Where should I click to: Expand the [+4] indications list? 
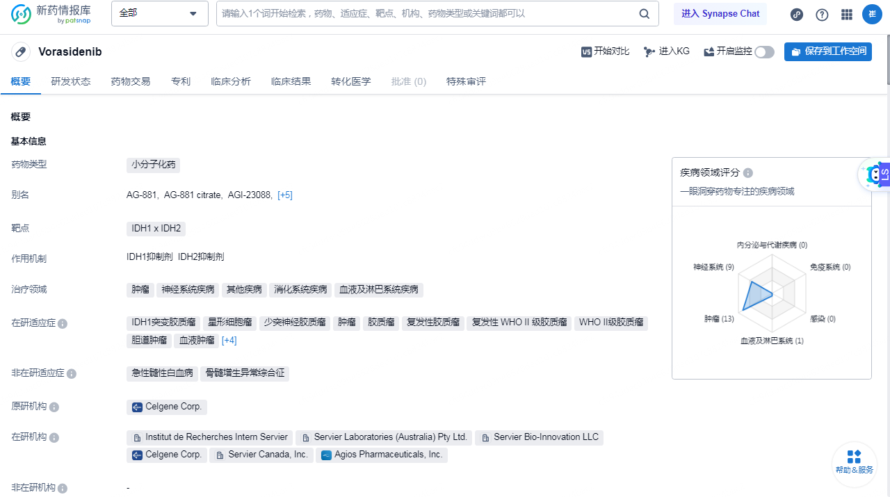point(229,340)
